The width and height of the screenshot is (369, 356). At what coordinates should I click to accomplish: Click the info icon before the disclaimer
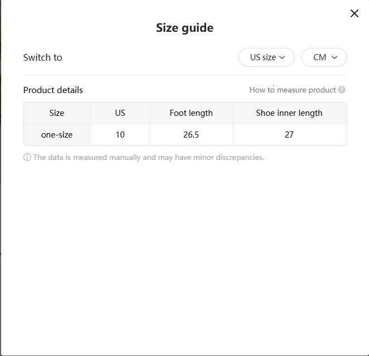(27, 157)
